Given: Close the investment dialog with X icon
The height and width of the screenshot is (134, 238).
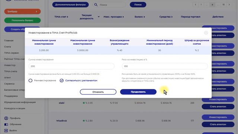Looking at the screenshot, I should (x=206, y=33).
